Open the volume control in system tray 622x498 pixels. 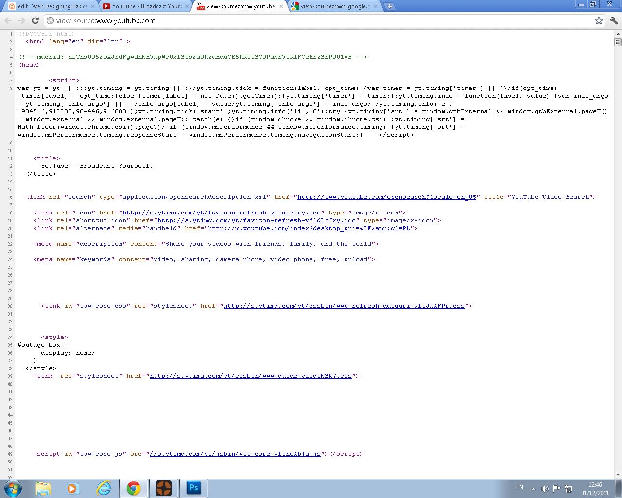[545, 488]
